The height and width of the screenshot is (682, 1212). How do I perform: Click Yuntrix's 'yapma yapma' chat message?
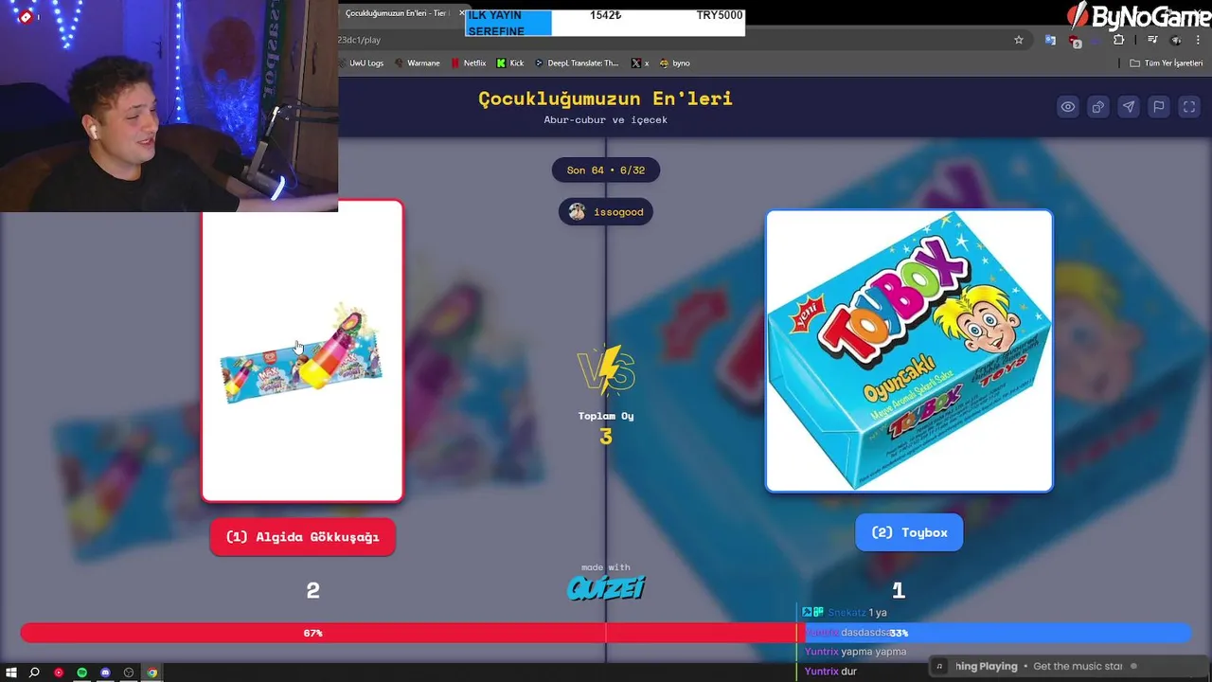(855, 652)
